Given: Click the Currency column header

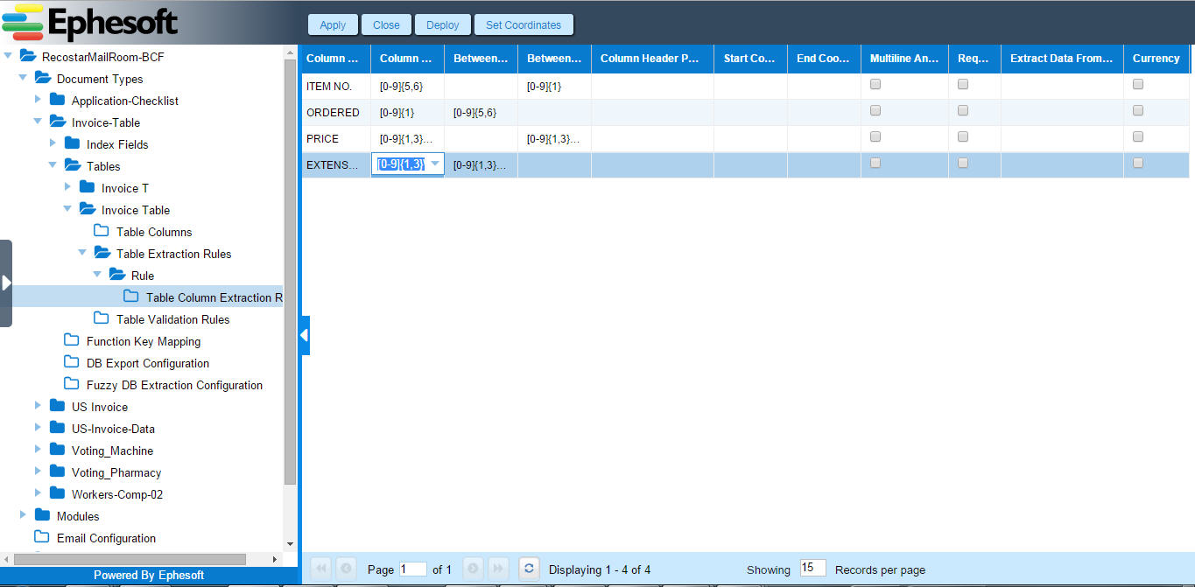Looking at the screenshot, I should 1156,59.
